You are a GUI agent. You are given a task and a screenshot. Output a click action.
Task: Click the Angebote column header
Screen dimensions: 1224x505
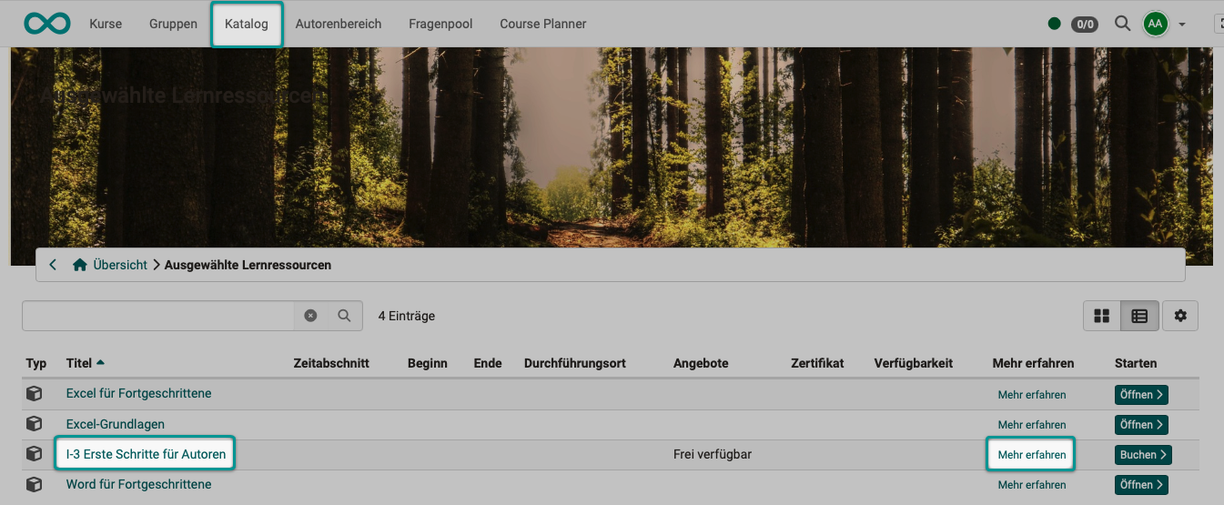(x=701, y=363)
